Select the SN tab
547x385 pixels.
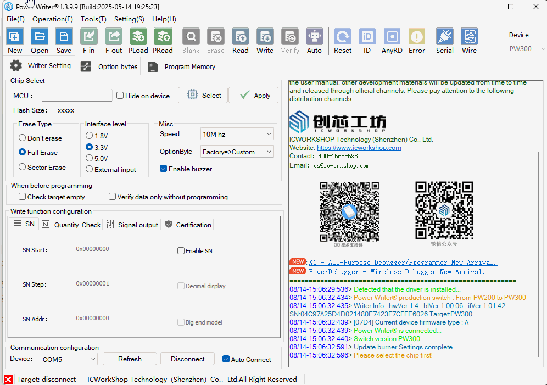tap(24, 224)
